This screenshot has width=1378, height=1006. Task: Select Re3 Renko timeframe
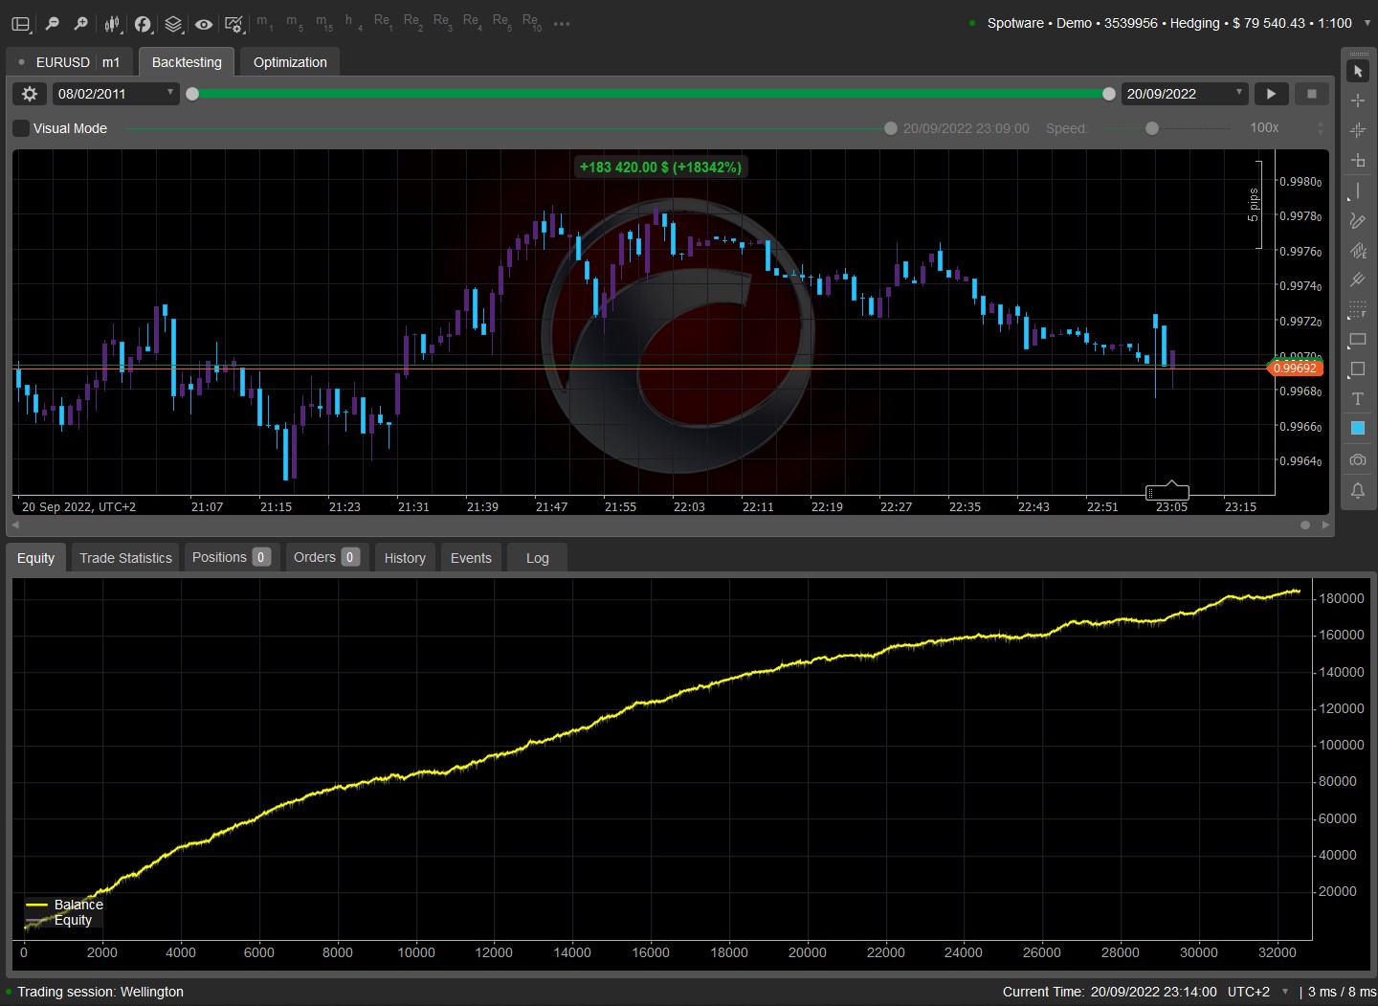(x=442, y=22)
